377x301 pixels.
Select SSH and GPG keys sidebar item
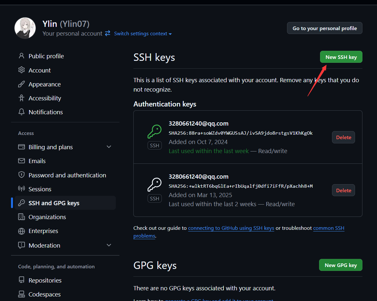click(x=65, y=203)
